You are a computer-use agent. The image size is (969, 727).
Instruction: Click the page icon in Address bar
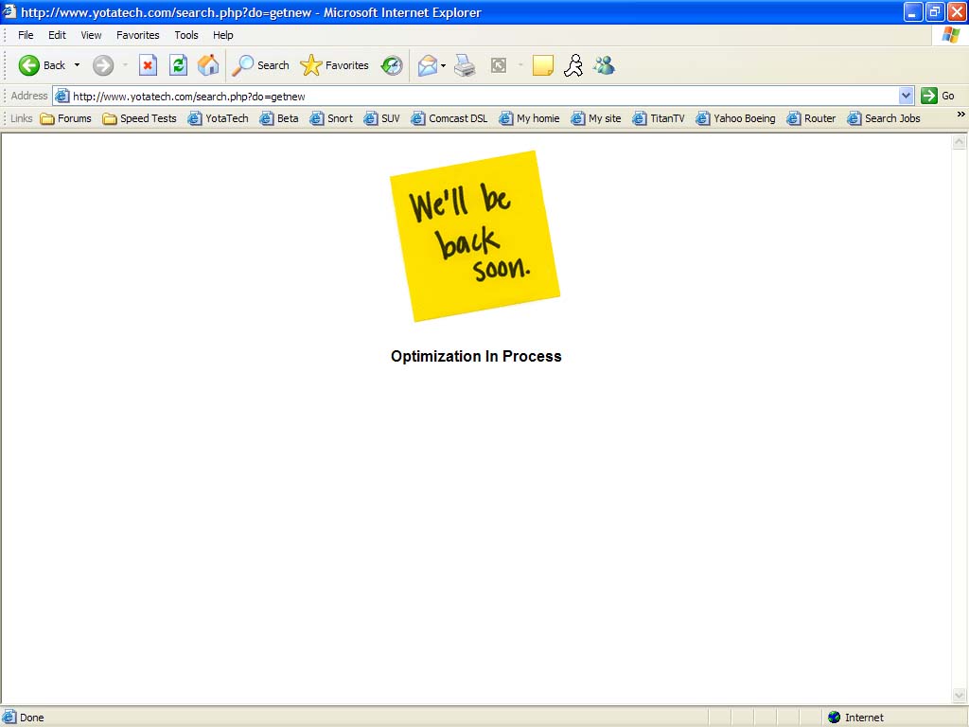[62, 96]
